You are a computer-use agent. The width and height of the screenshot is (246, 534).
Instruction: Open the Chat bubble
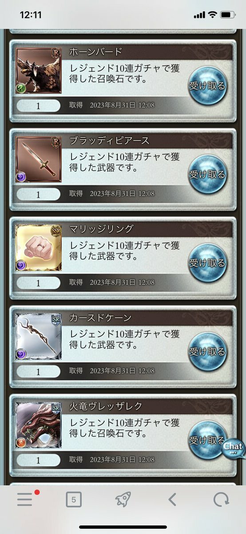point(233,447)
